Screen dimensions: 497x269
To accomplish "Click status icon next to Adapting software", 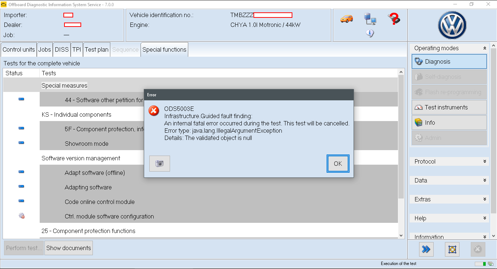I will (x=21, y=186).
